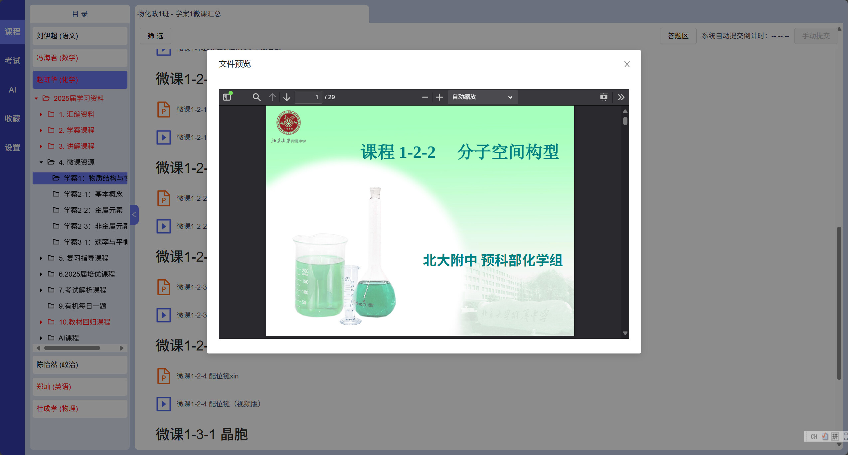
Task: Go to next PDF page
Action: click(x=287, y=97)
